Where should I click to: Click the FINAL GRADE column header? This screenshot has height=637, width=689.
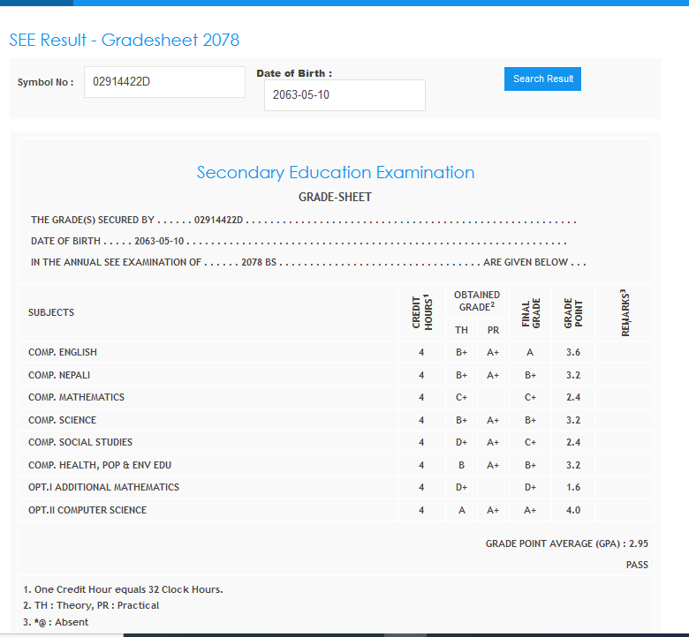[x=530, y=312]
